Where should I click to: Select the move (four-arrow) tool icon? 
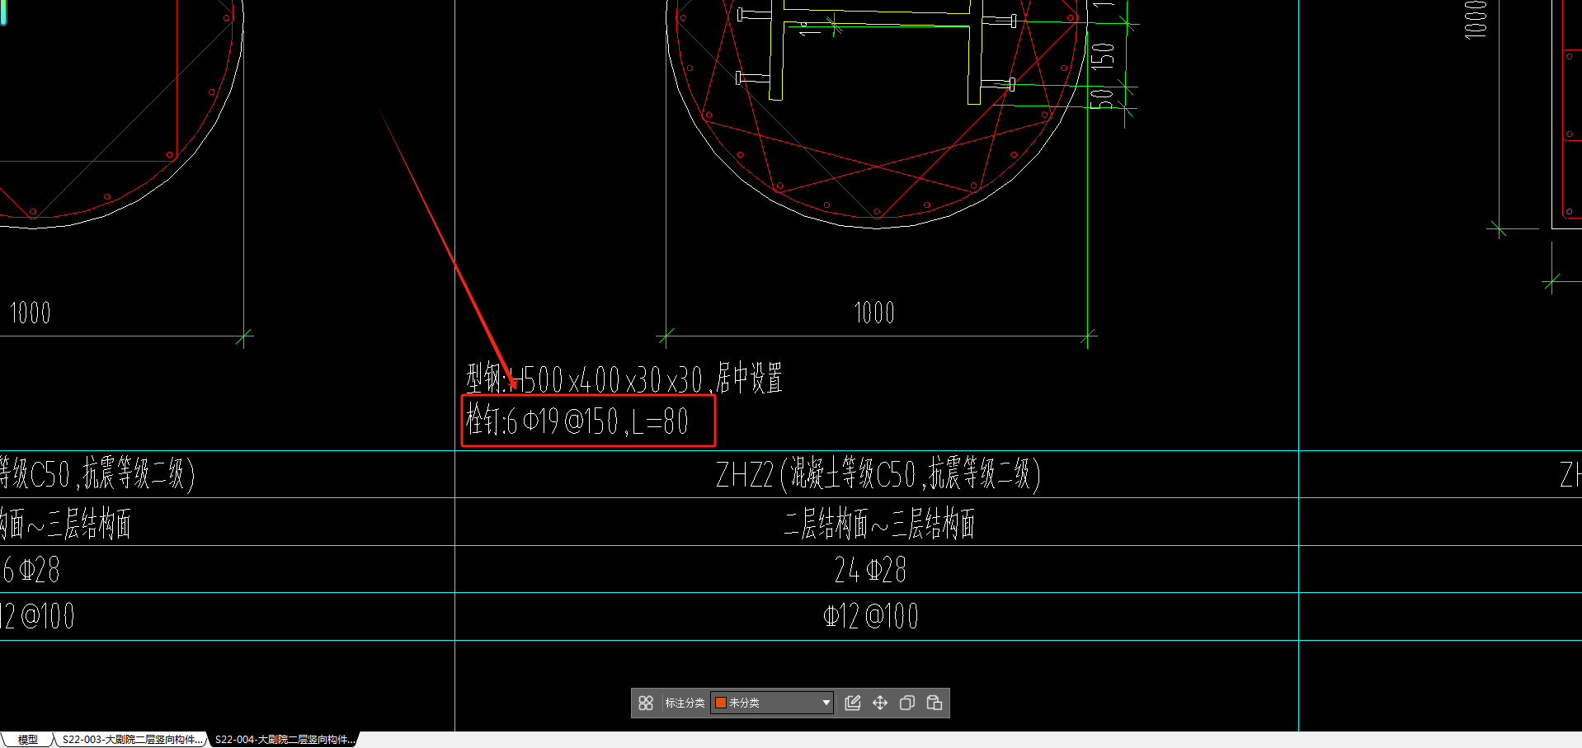(880, 703)
